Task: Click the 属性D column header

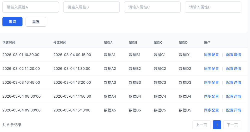Action: click(183, 42)
